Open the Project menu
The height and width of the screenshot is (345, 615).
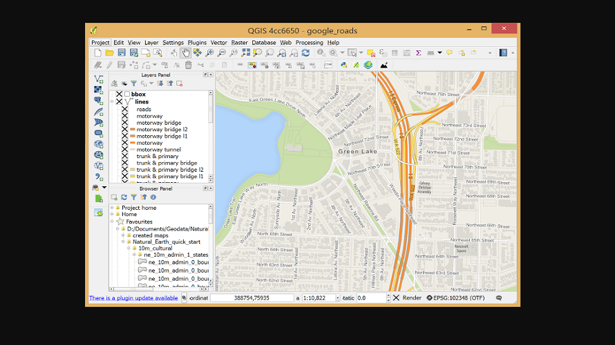pyautogui.click(x=100, y=42)
